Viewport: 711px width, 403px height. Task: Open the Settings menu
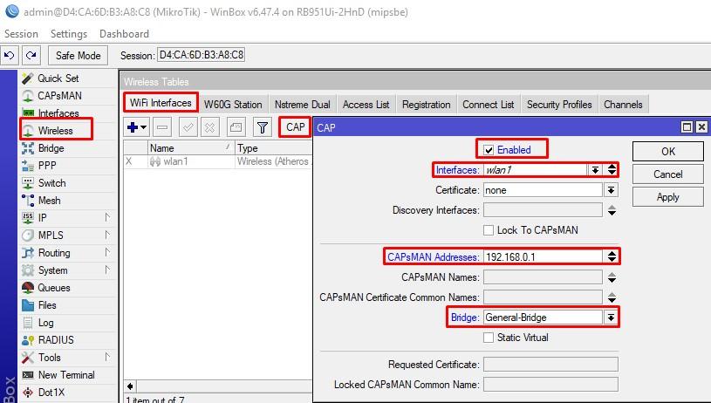point(68,34)
